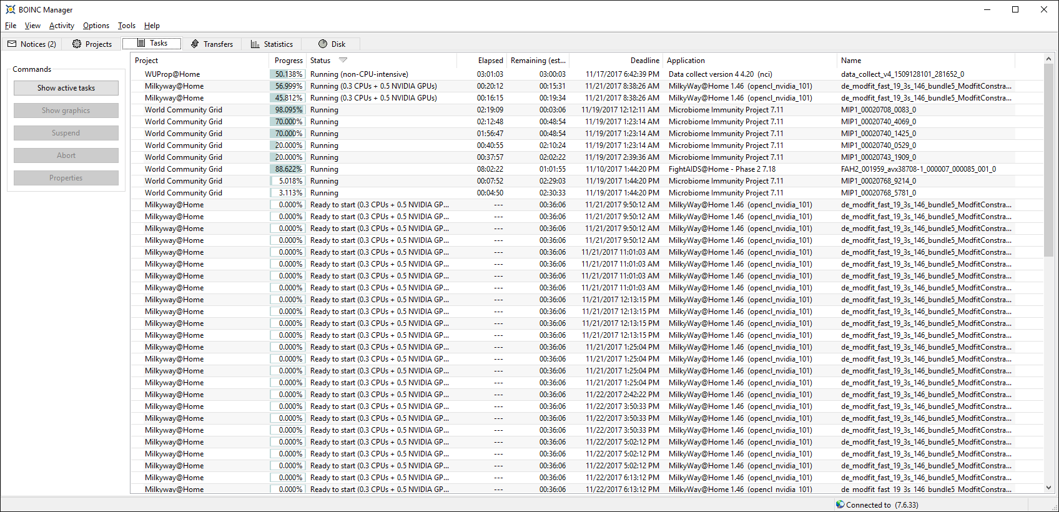Click the 08:02:22 elapsed time cell
Image resolution: width=1059 pixels, height=512 pixels.
(x=490, y=169)
